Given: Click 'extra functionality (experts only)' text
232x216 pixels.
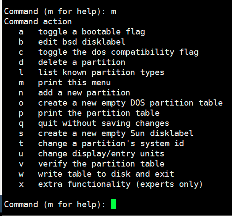Looking at the screenshot, I should click(x=120, y=184).
